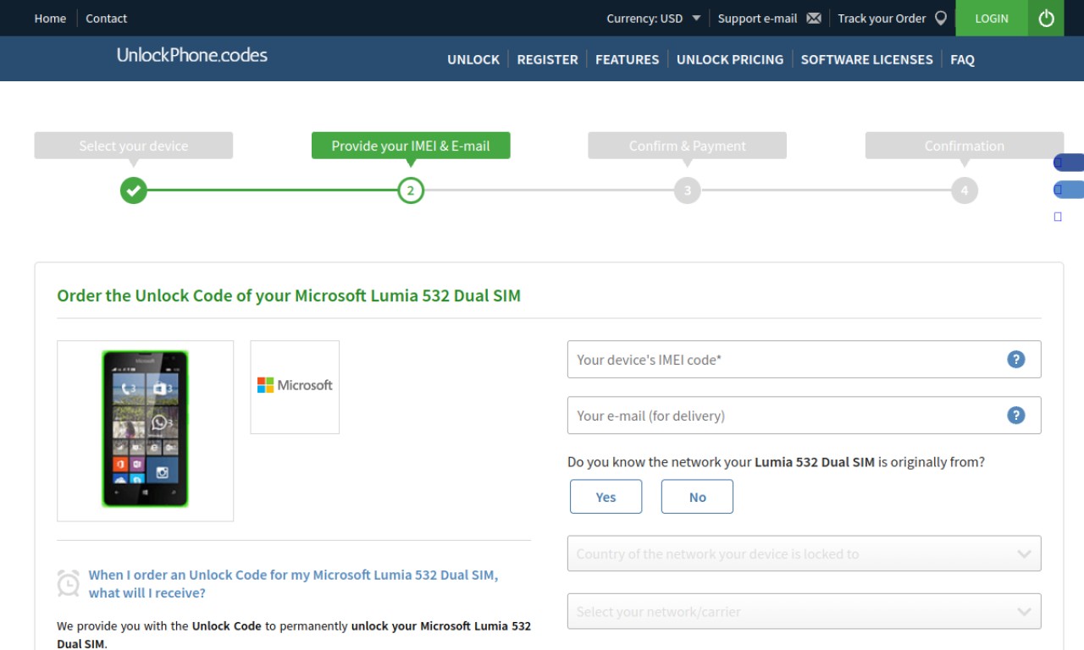The height and width of the screenshot is (650, 1084).
Task: Click the Confirm & Payment step tab
Action: tap(688, 146)
